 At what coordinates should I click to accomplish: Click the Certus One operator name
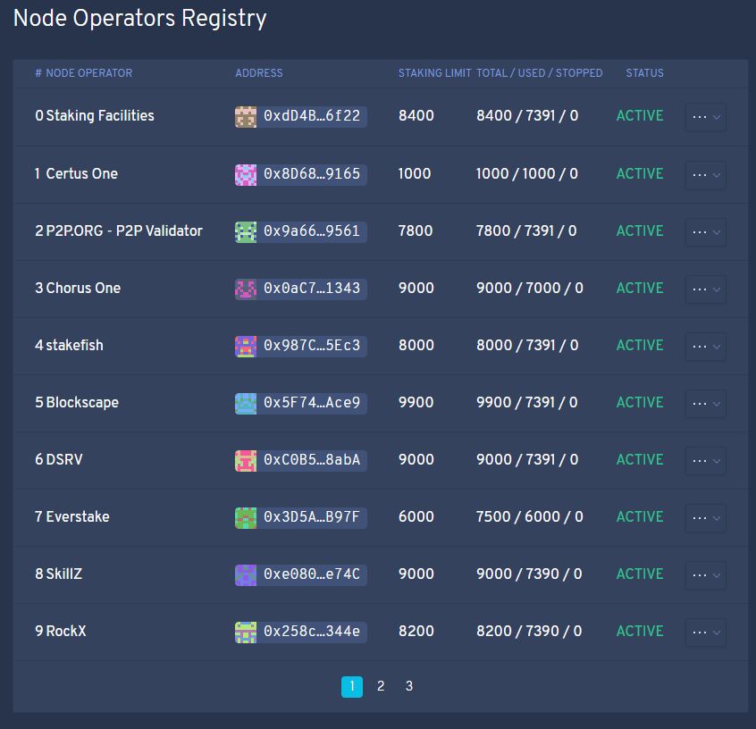click(82, 173)
